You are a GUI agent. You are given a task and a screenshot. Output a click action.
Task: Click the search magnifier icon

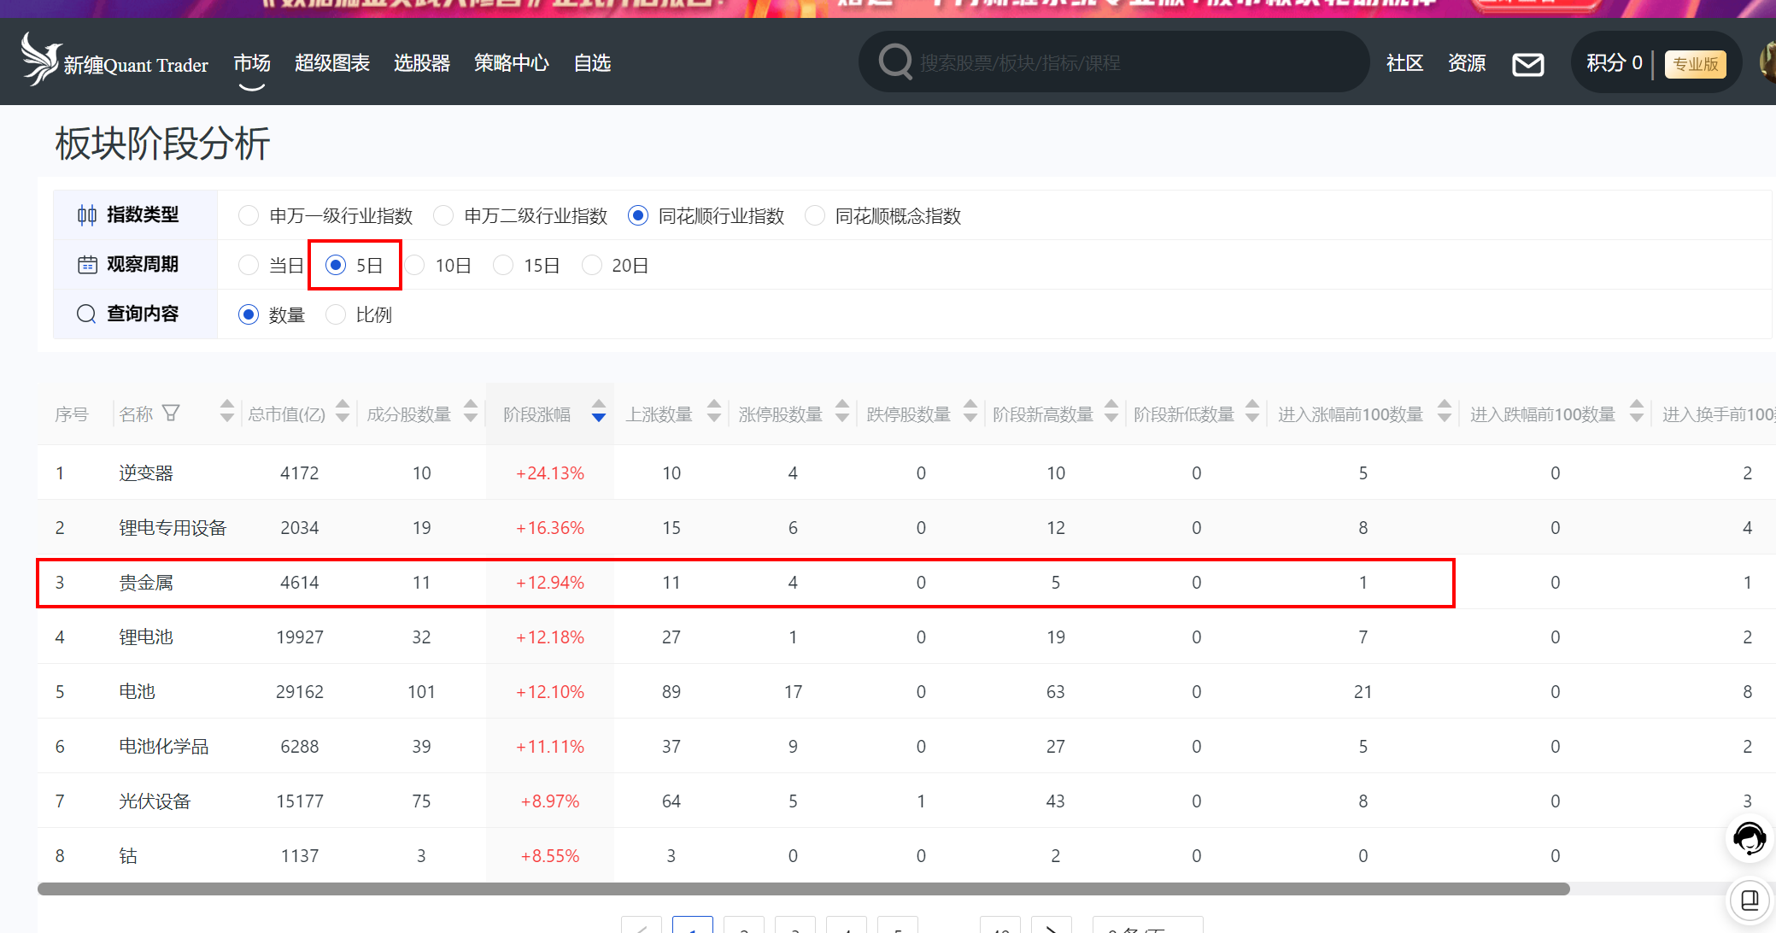(x=895, y=62)
